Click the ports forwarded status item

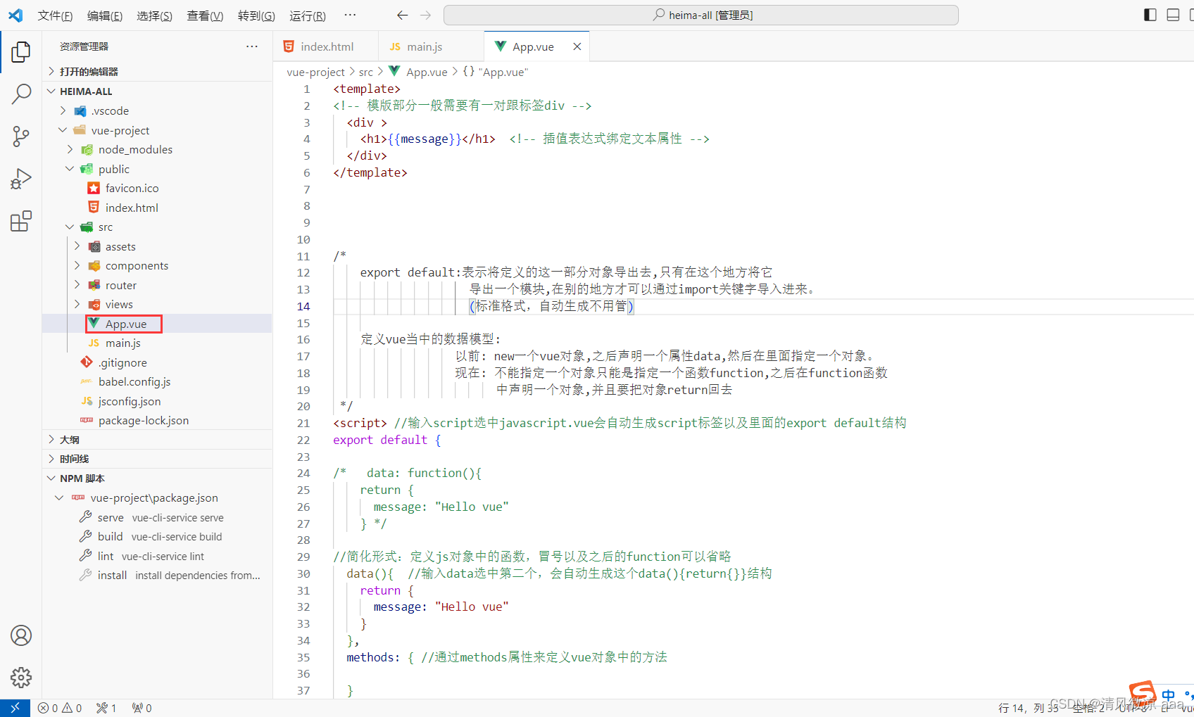142,708
